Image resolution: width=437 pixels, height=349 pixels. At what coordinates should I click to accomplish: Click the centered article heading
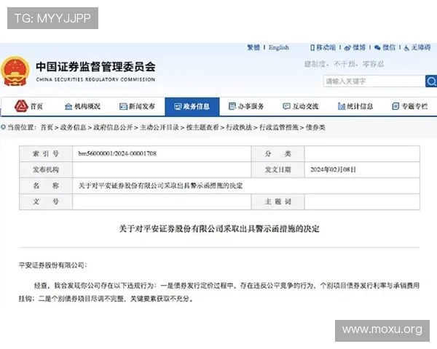[x=219, y=229]
